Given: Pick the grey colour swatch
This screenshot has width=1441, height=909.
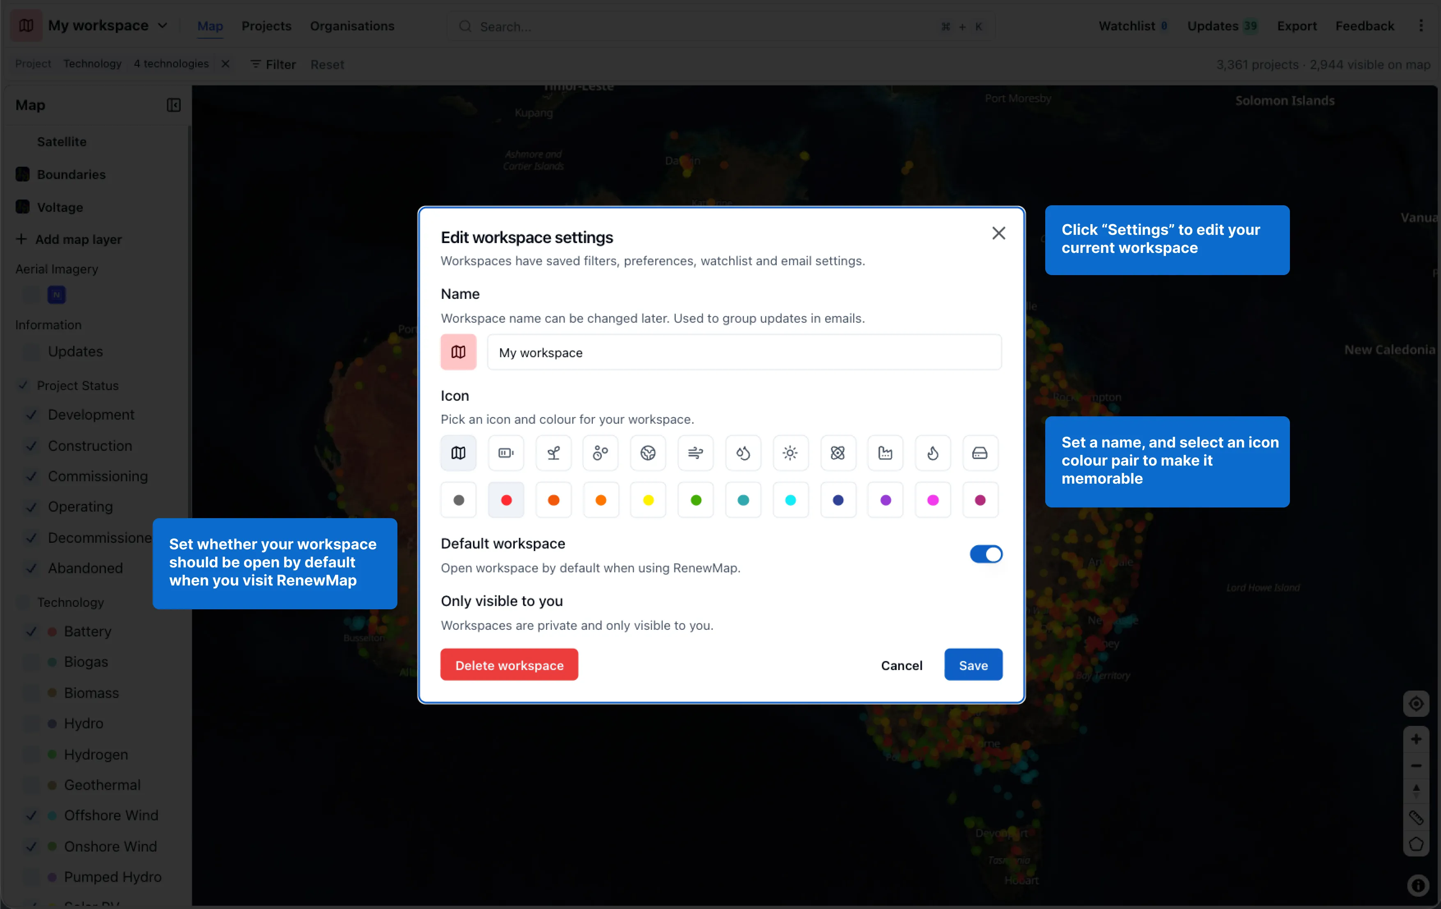Looking at the screenshot, I should pyautogui.click(x=459, y=500).
